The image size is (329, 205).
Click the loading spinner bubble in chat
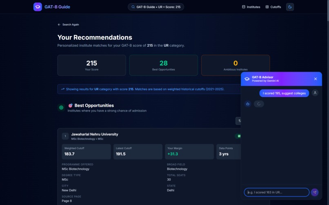(x=259, y=104)
